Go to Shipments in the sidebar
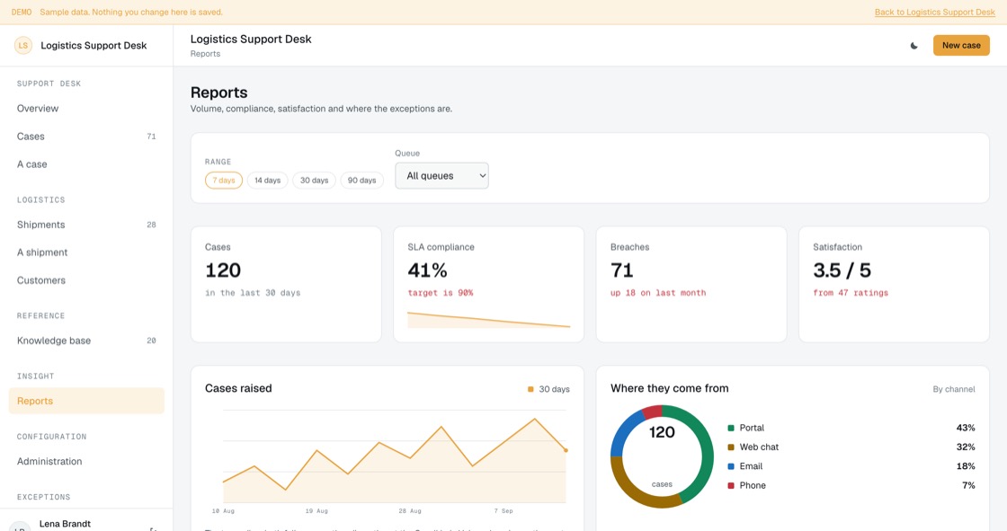Screen dimensions: 1007x531 86,225
